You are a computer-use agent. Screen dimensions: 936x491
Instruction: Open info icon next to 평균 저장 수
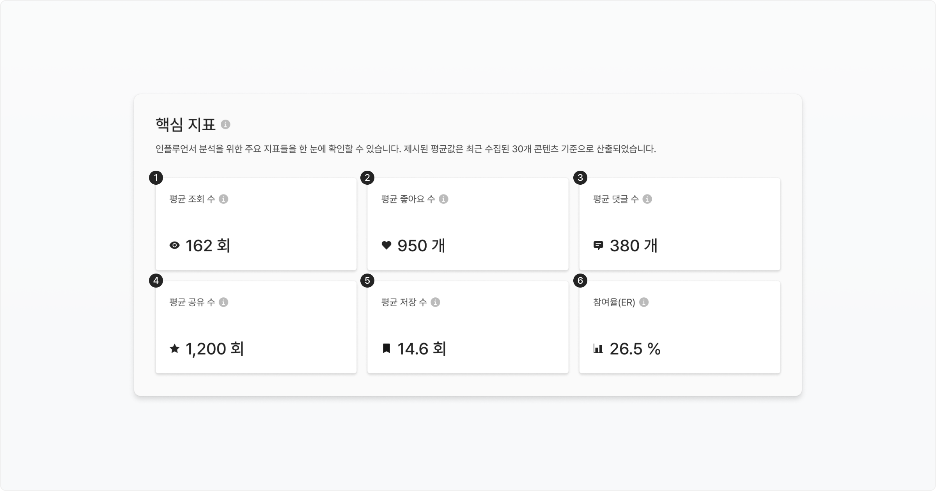[x=435, y=302]
